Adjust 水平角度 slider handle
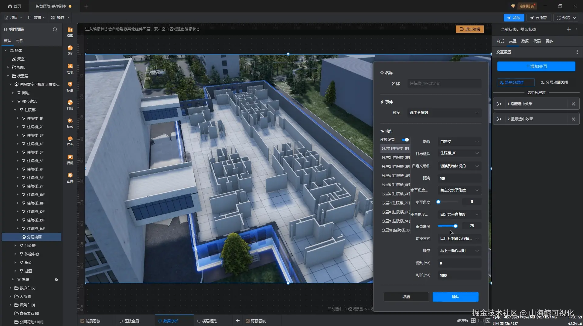583x326 pixels. pos(438,202)
